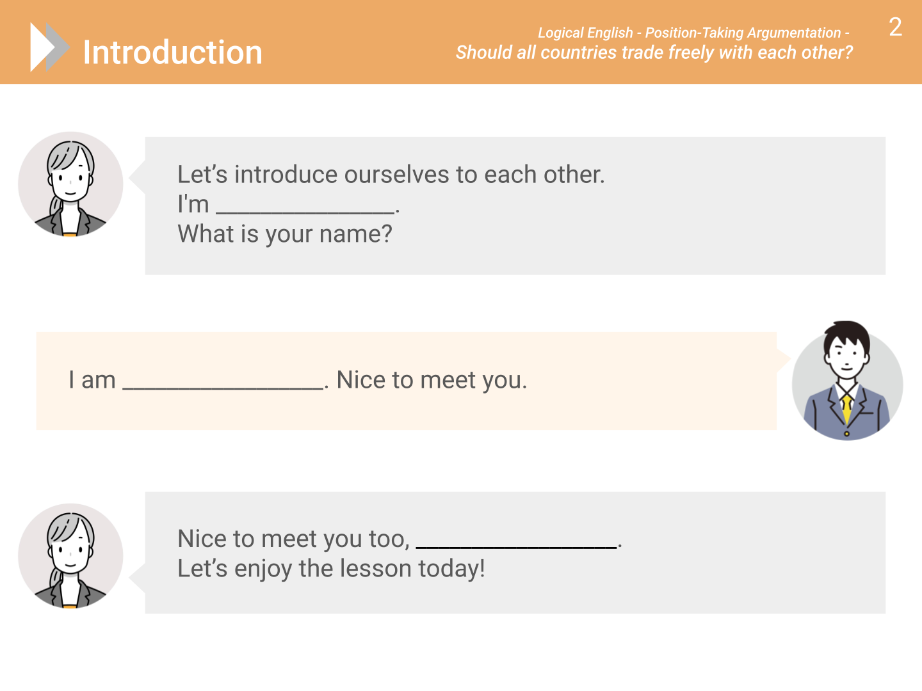Click the slide number 2

click(895, 28)
